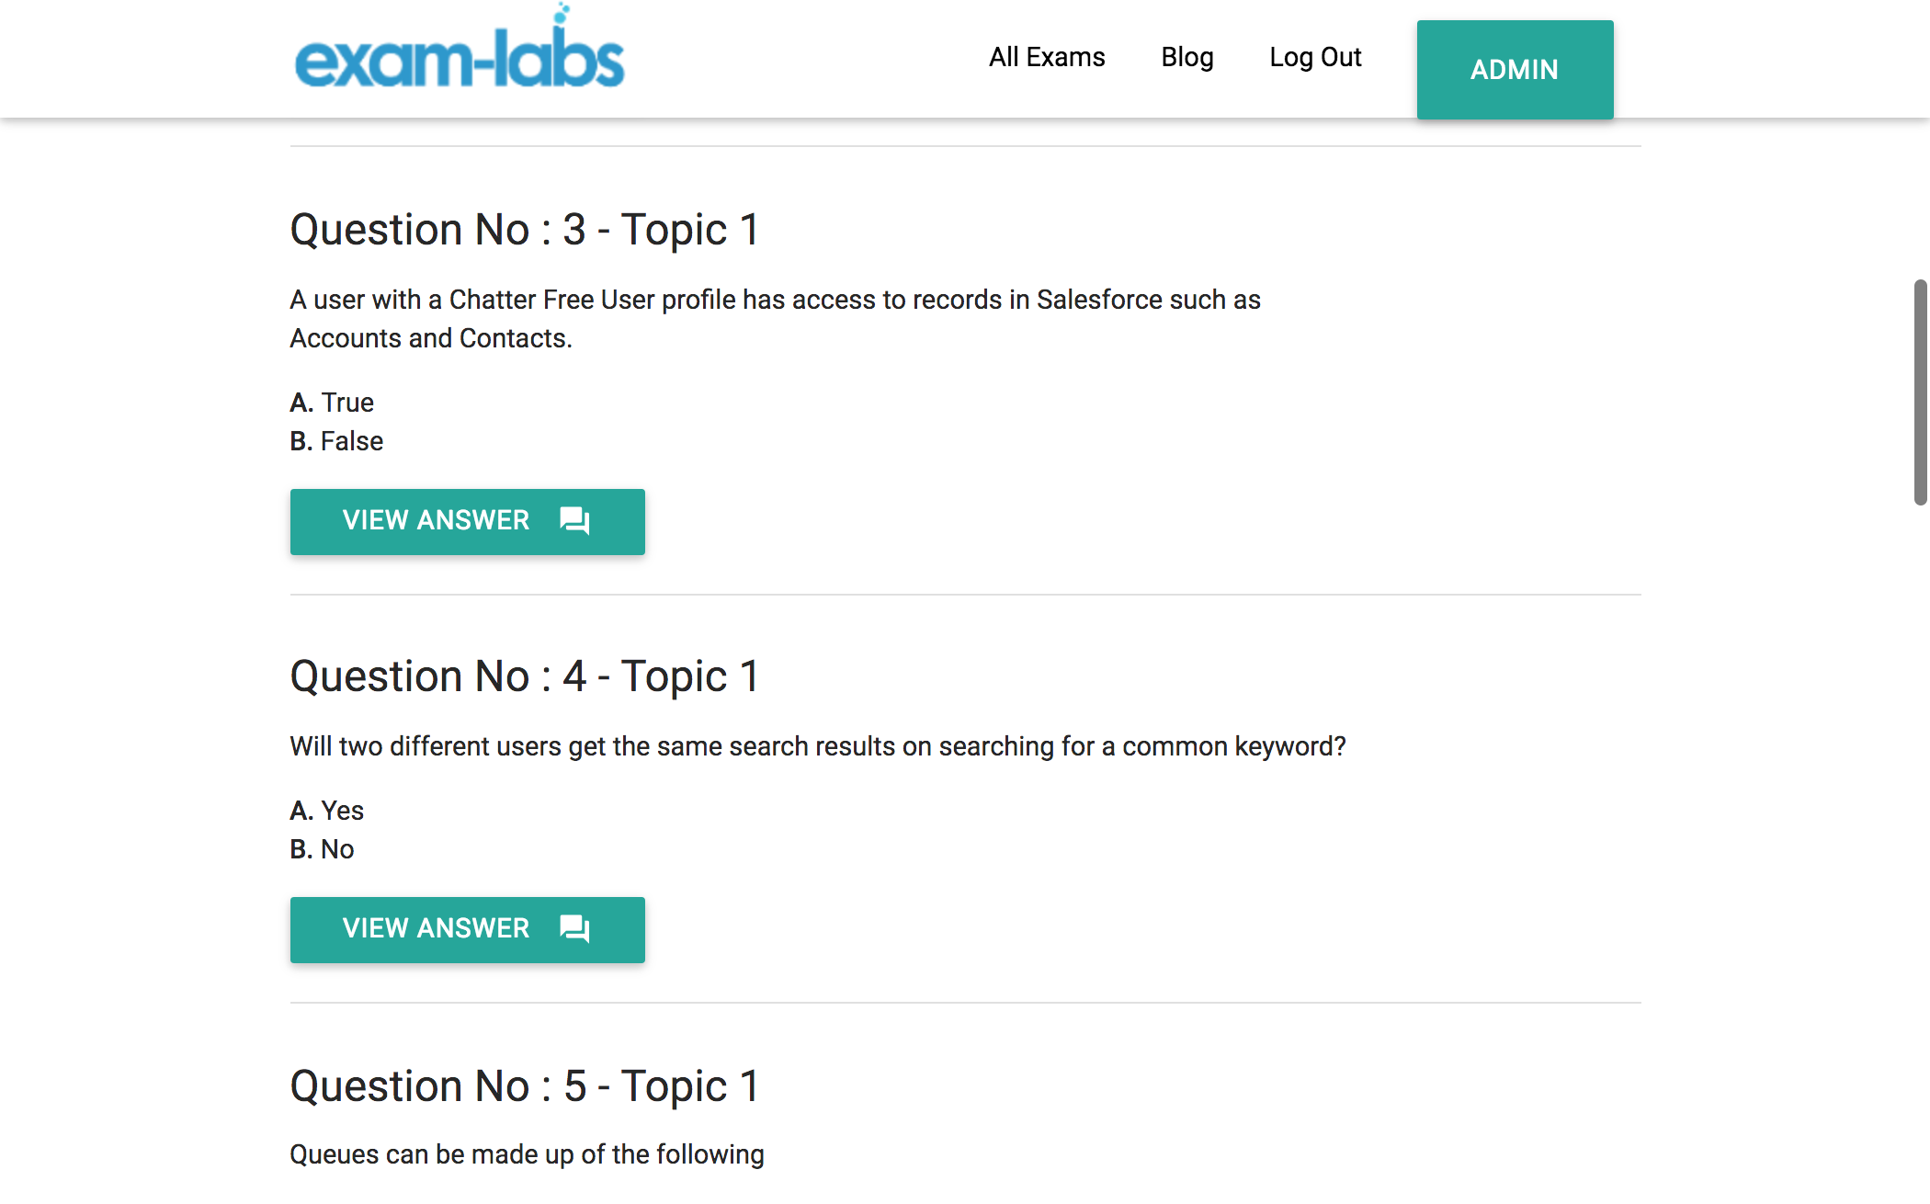Pick option A. Yes
Screen dimensions: 1930x1204
[327, 811]
